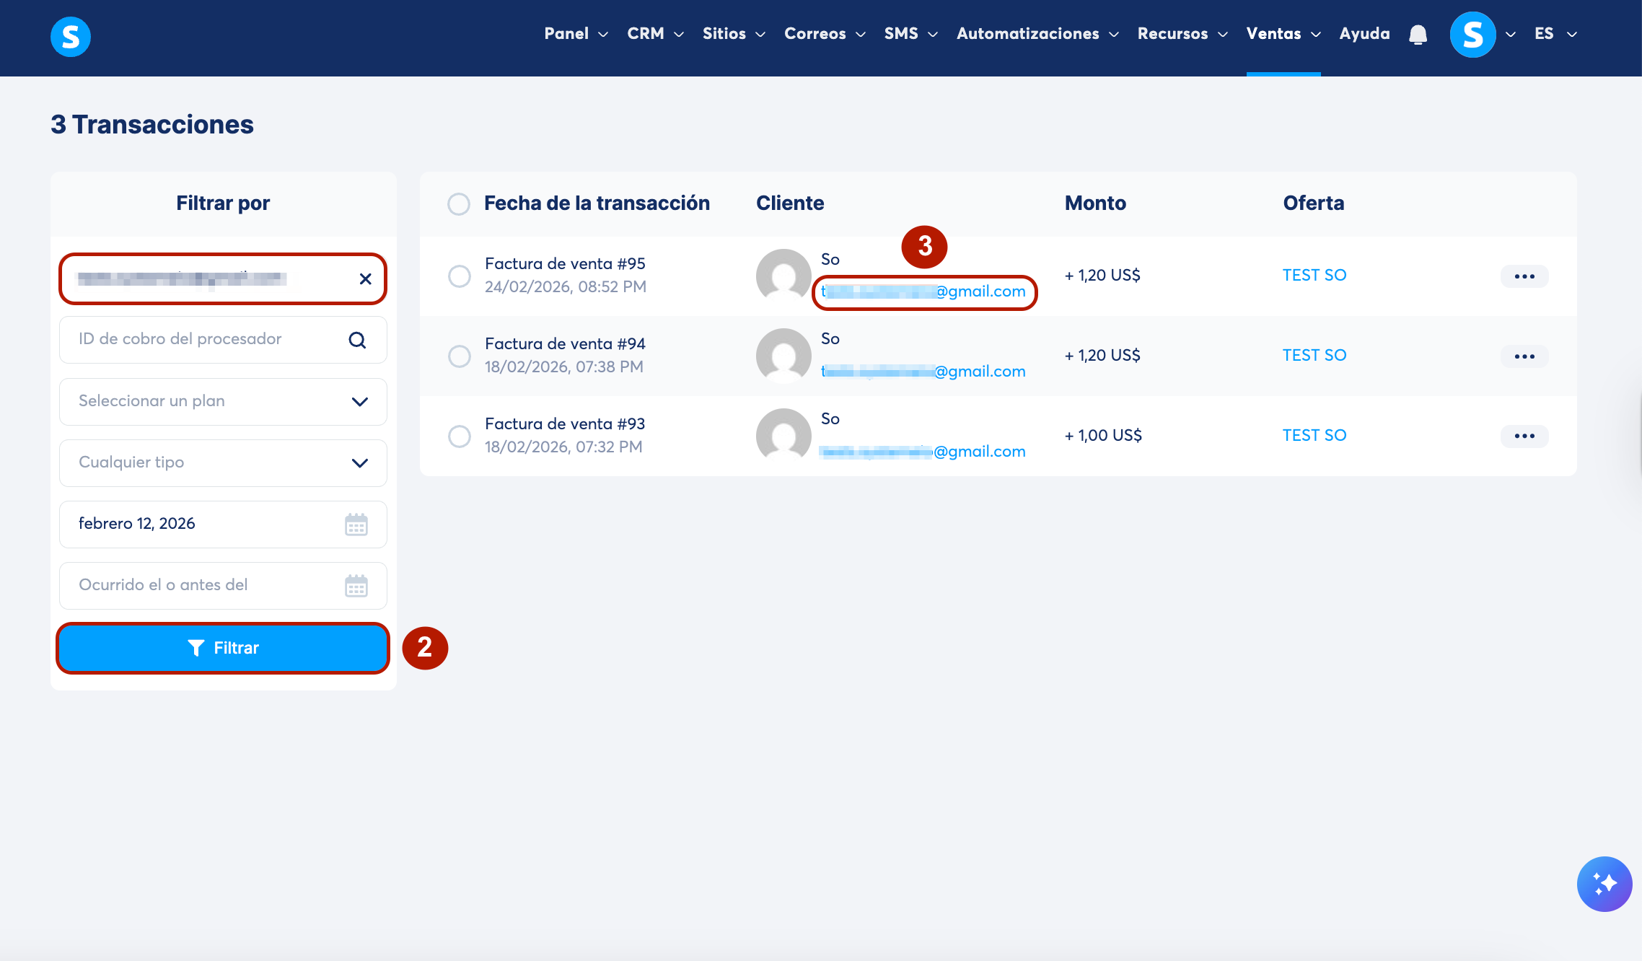This screenshot has height=961, width=1642.
Task: Open the AI assistant sparkle button
Action: 1604,884
